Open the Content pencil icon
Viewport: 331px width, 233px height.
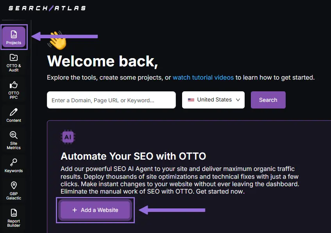pyautogui.click(x=14, y=115)
